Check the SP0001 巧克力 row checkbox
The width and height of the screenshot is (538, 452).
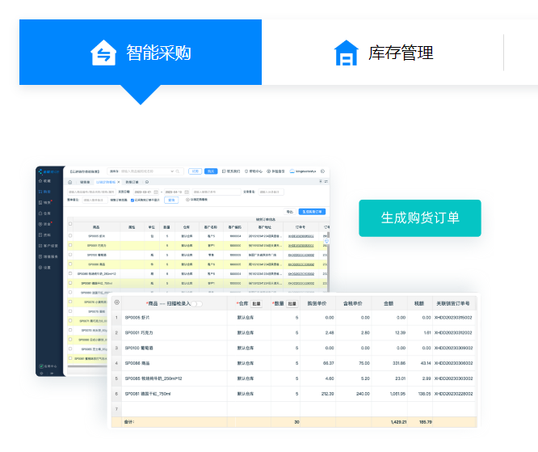[70, 245]
